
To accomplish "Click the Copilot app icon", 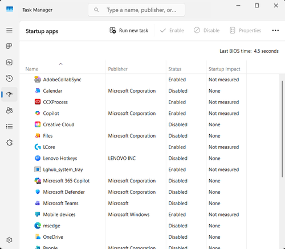I will point(38,113).
